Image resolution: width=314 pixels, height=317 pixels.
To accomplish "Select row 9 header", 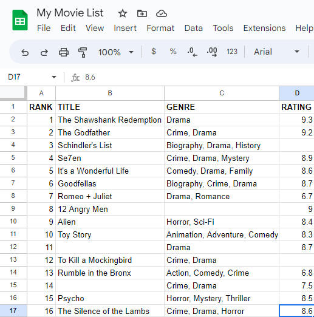I will coord(13,209).
